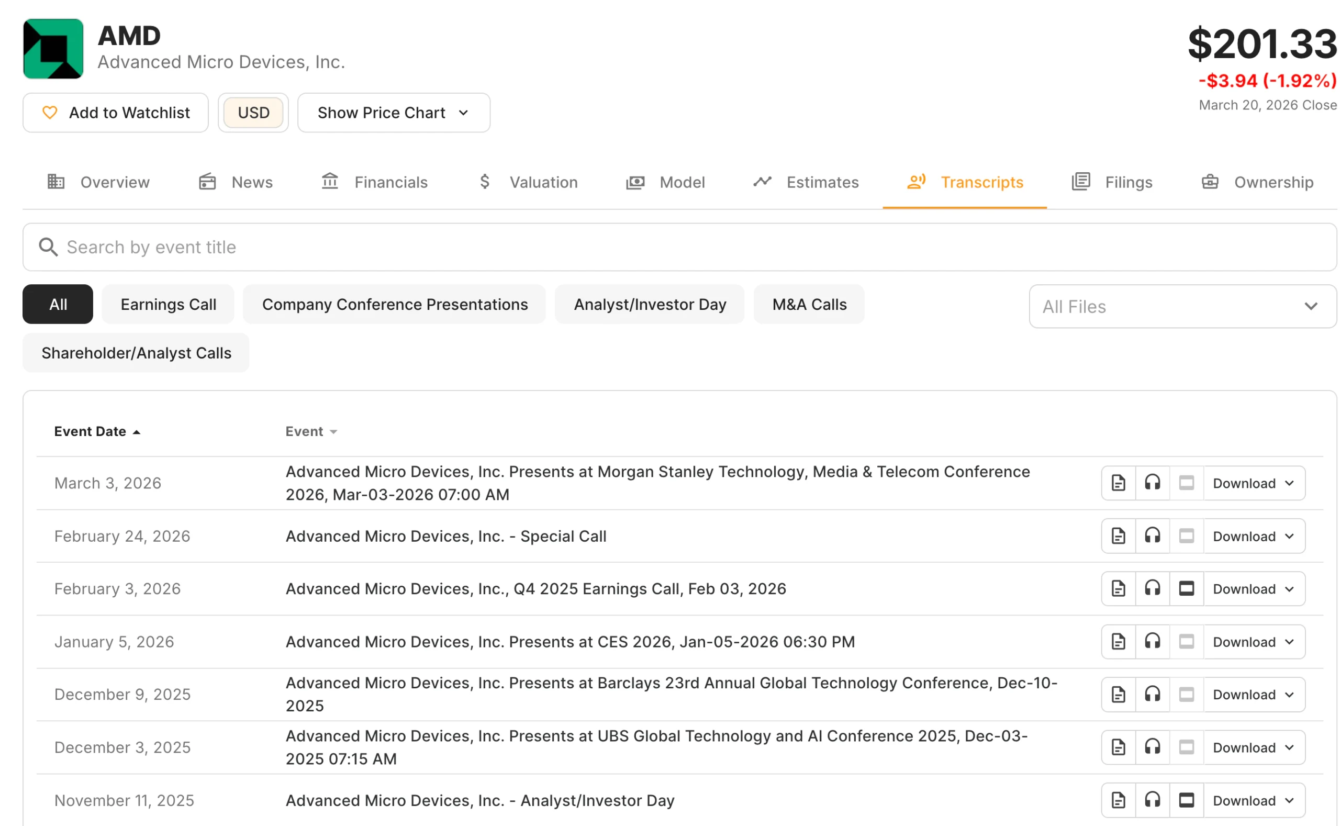Open the AMD Special Call event link
Screen dimensions: 1340x826
point(446,536)
